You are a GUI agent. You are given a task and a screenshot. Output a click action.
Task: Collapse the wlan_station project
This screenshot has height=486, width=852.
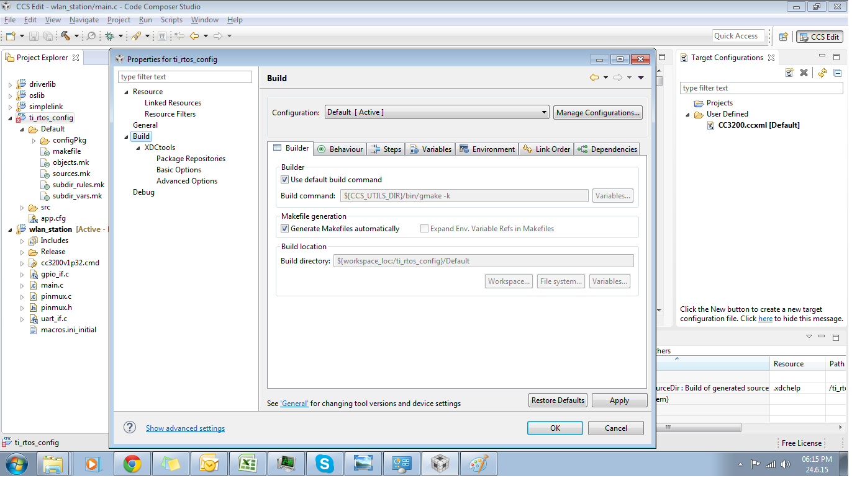point(10,229)
